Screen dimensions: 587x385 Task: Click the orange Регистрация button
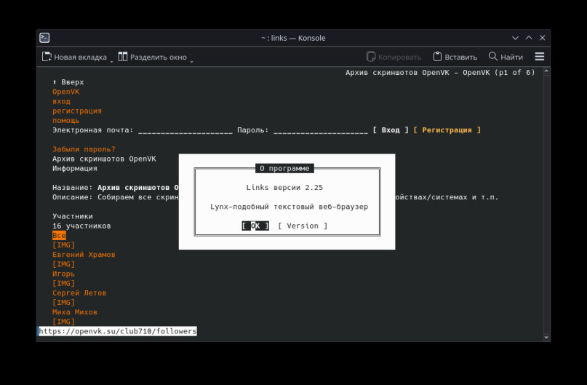447,130
